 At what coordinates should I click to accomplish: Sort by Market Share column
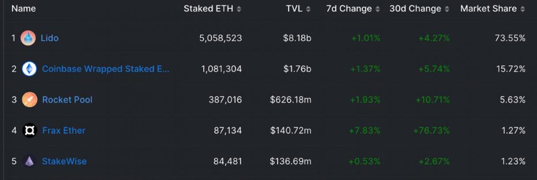point(522,9)
